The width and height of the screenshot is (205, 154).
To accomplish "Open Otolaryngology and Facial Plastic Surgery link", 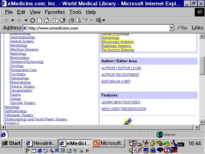I will coord(36,119).
